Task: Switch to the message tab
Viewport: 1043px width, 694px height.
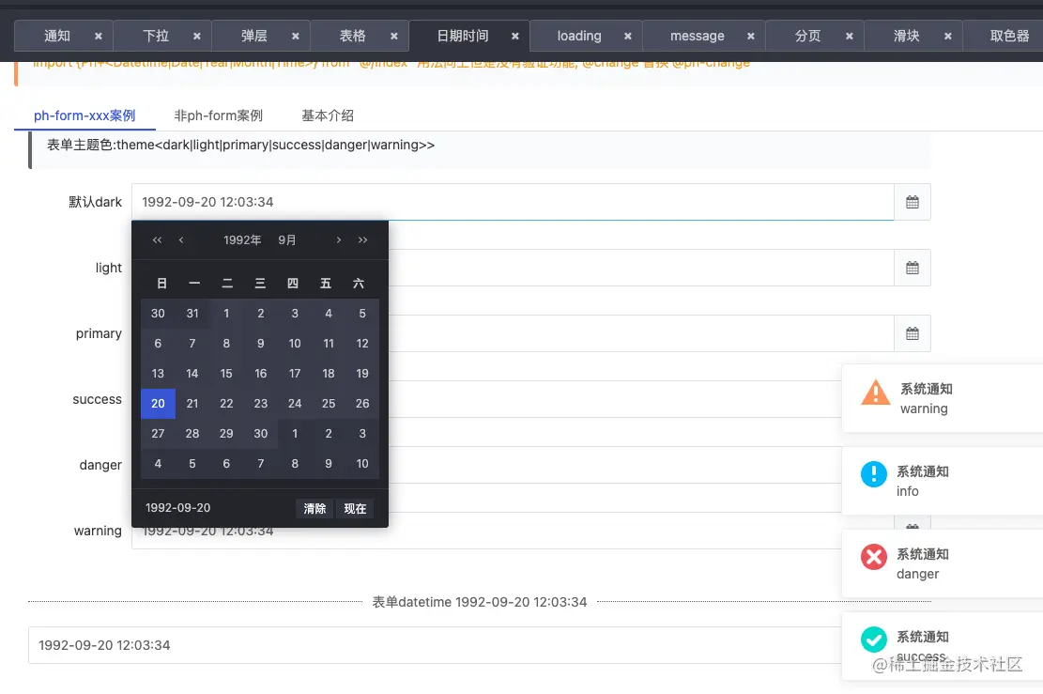Action: click(698, 36)
